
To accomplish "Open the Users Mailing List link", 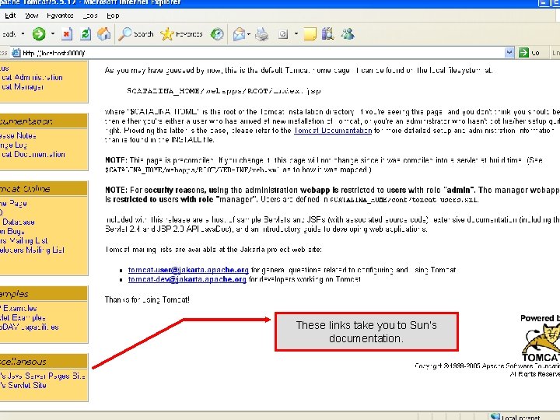I will [23, 240].
